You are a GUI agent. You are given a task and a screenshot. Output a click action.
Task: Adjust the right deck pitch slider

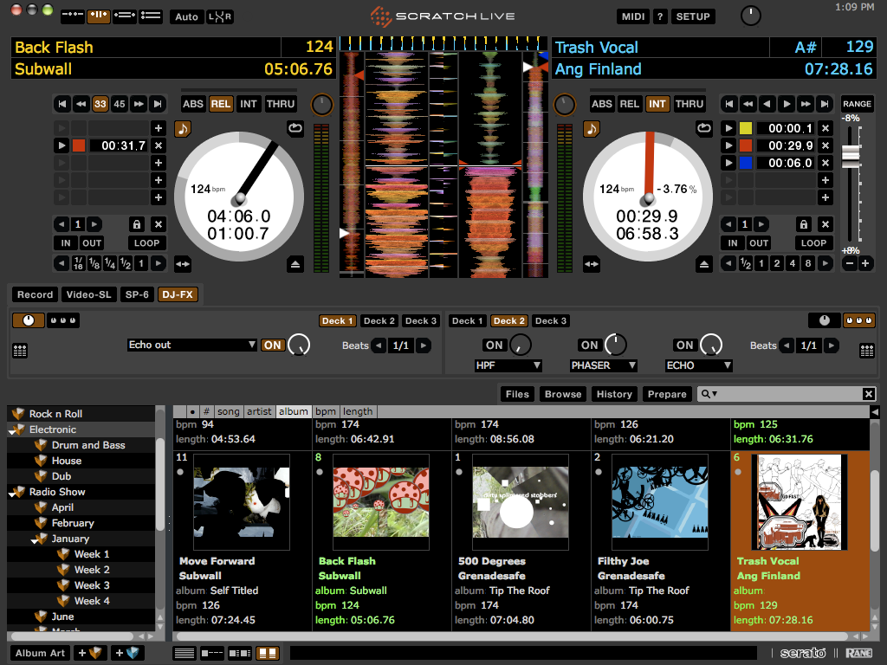851,156
